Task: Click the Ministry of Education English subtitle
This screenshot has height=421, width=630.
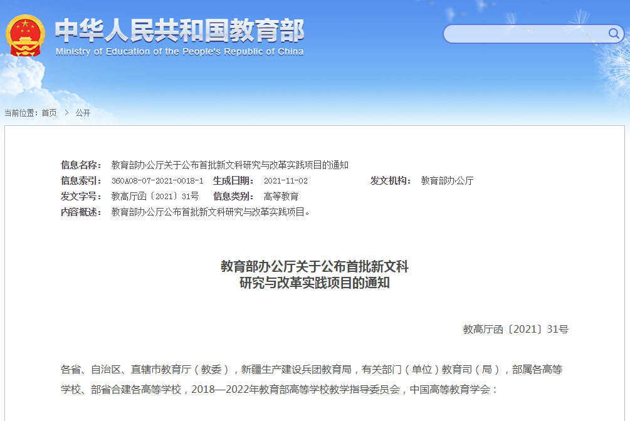Action: (x=179, y=52)
